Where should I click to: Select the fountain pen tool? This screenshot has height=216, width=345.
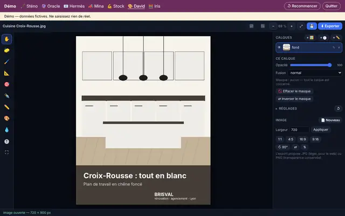click(x=6, y=96)
